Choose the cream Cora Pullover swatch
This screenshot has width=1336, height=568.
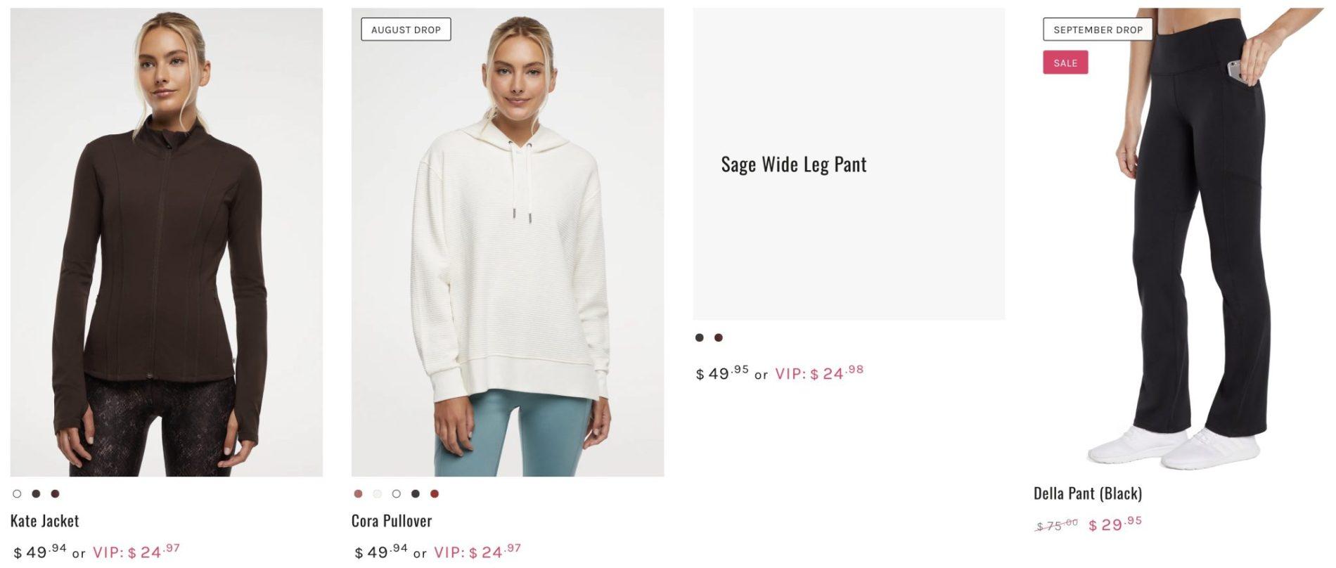[378, 493]
